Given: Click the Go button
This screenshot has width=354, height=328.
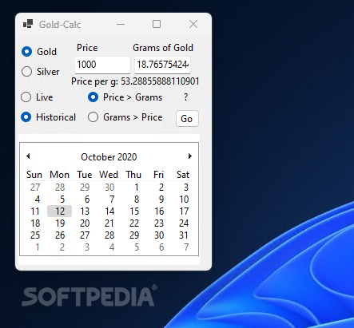Looking at the screenshot, I should coord(187,119).
